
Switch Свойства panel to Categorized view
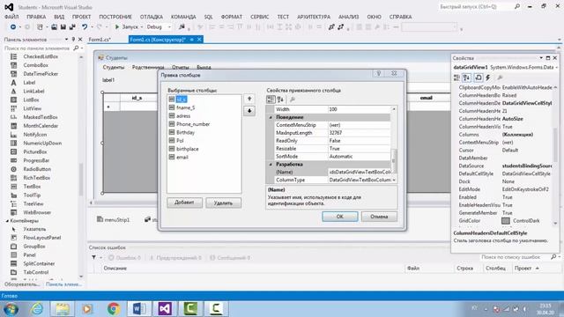coord(456,77)
